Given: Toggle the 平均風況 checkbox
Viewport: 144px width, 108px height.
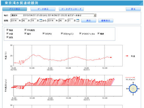Looking at the screenshot, I should (25, 30).
